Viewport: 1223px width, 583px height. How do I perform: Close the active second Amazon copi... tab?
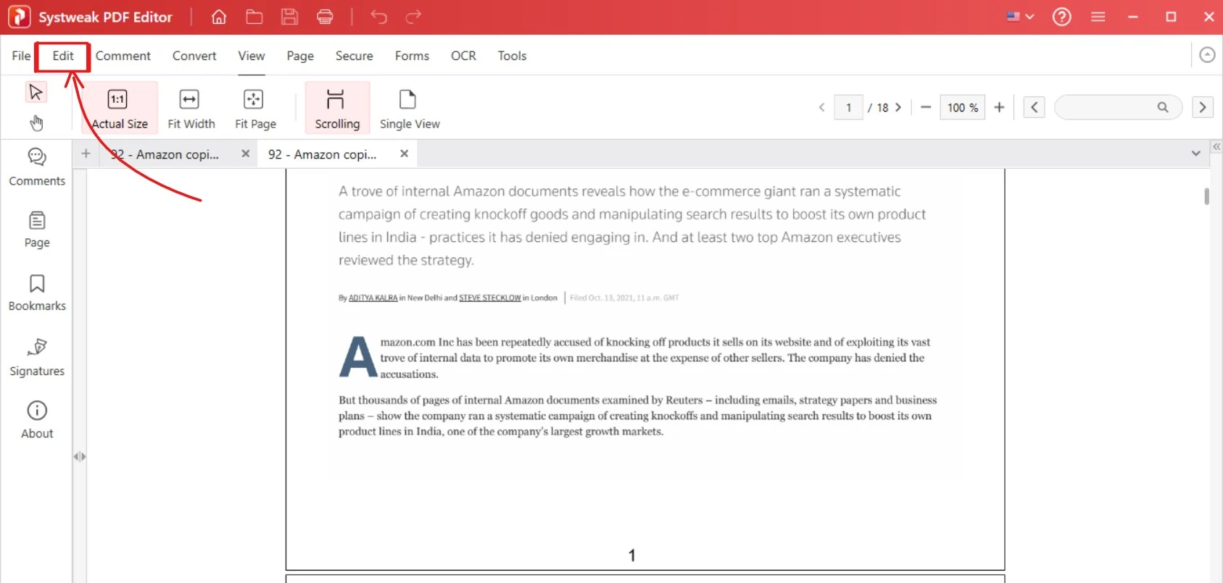pos(405,154)
